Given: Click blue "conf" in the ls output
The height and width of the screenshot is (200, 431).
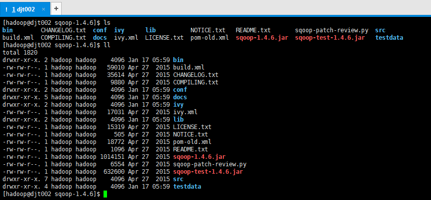Looking at the screenshot, I should (100, 30).
